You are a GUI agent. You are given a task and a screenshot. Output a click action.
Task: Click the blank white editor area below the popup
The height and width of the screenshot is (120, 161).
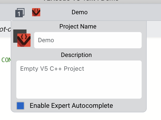(81, 116)
